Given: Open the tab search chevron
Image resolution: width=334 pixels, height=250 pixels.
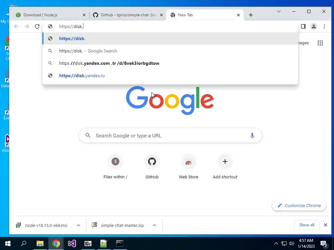Looking at the screenshot, I should point(279,11).
